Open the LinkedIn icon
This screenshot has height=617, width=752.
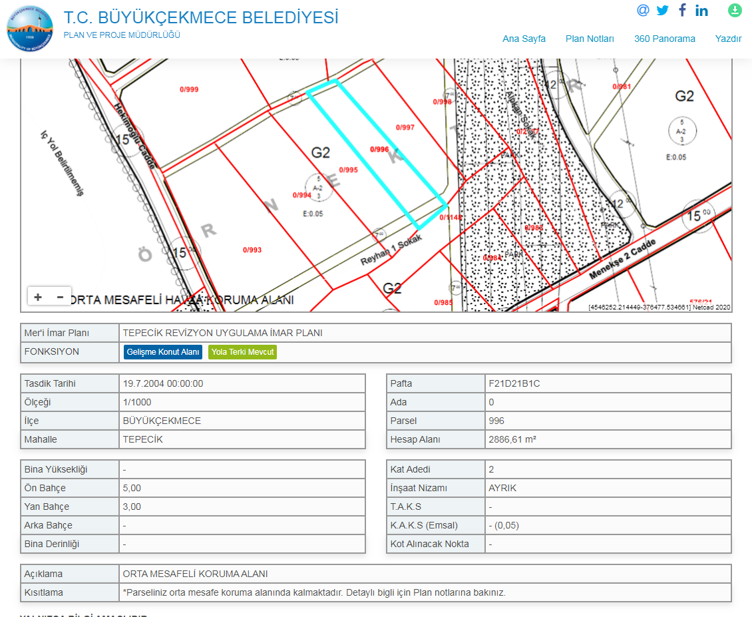point(701,11)
